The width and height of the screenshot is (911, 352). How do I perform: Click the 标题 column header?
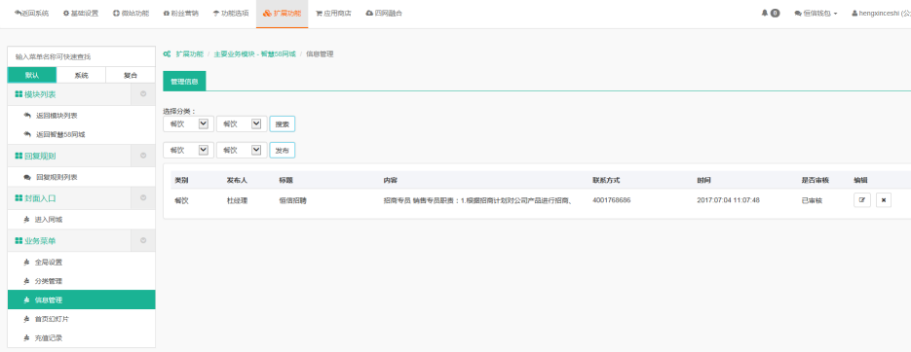point(285,180)
